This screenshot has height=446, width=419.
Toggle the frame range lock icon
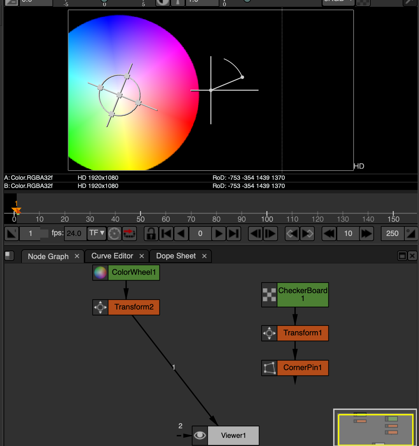click(151, 234)
